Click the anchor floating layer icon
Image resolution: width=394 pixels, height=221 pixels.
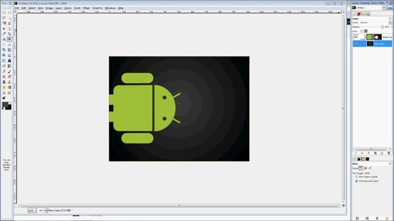(x=382, y=153)
